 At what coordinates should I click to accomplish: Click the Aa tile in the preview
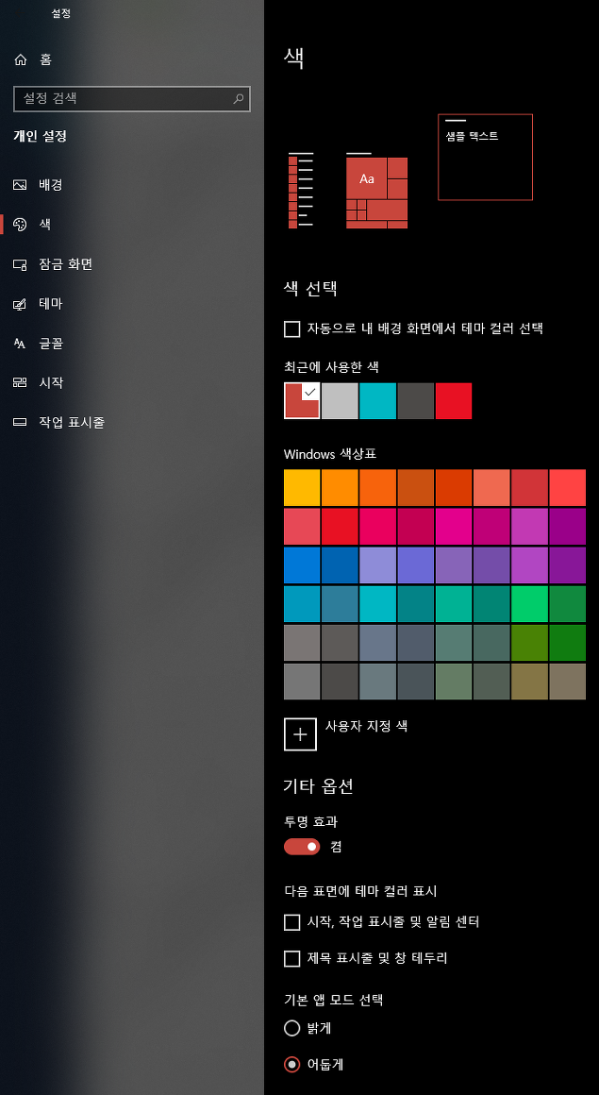pyautogui.click(x=367, y=178)
